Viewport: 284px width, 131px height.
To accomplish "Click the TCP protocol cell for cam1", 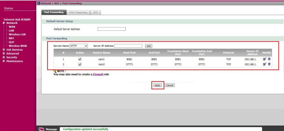I will [229, 59].
